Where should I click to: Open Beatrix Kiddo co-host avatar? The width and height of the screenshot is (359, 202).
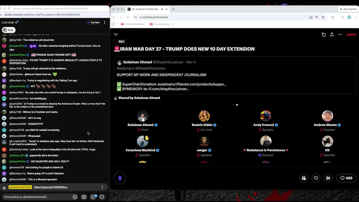pyautogui.click(x=204, y=116)
